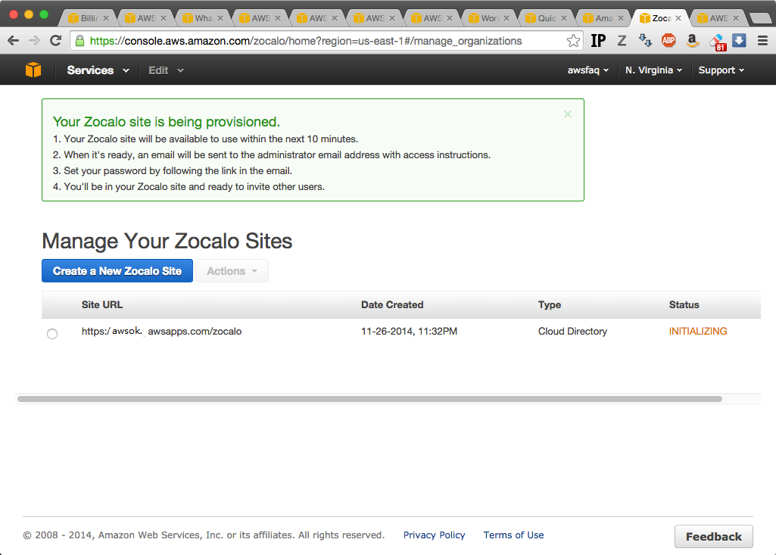Click the Cloud Directory type cell
This screenshot has height=555, width=776.
click(572, 331)
